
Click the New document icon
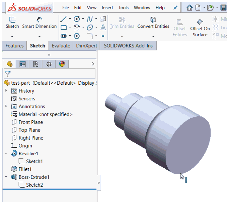tap(198, 8)
